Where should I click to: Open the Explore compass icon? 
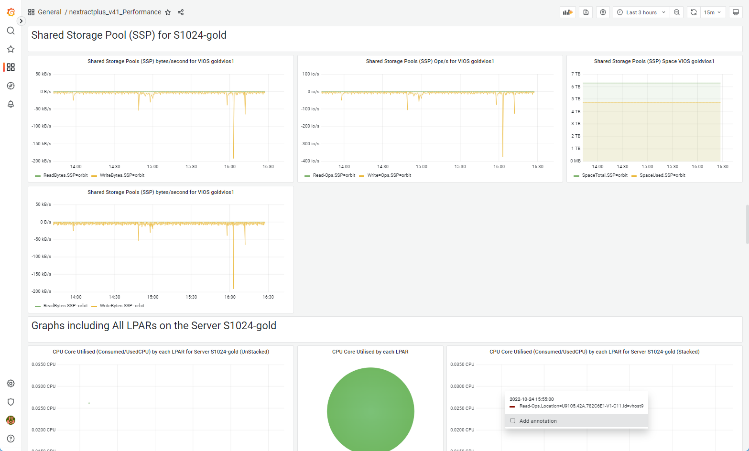pos(11,86)
